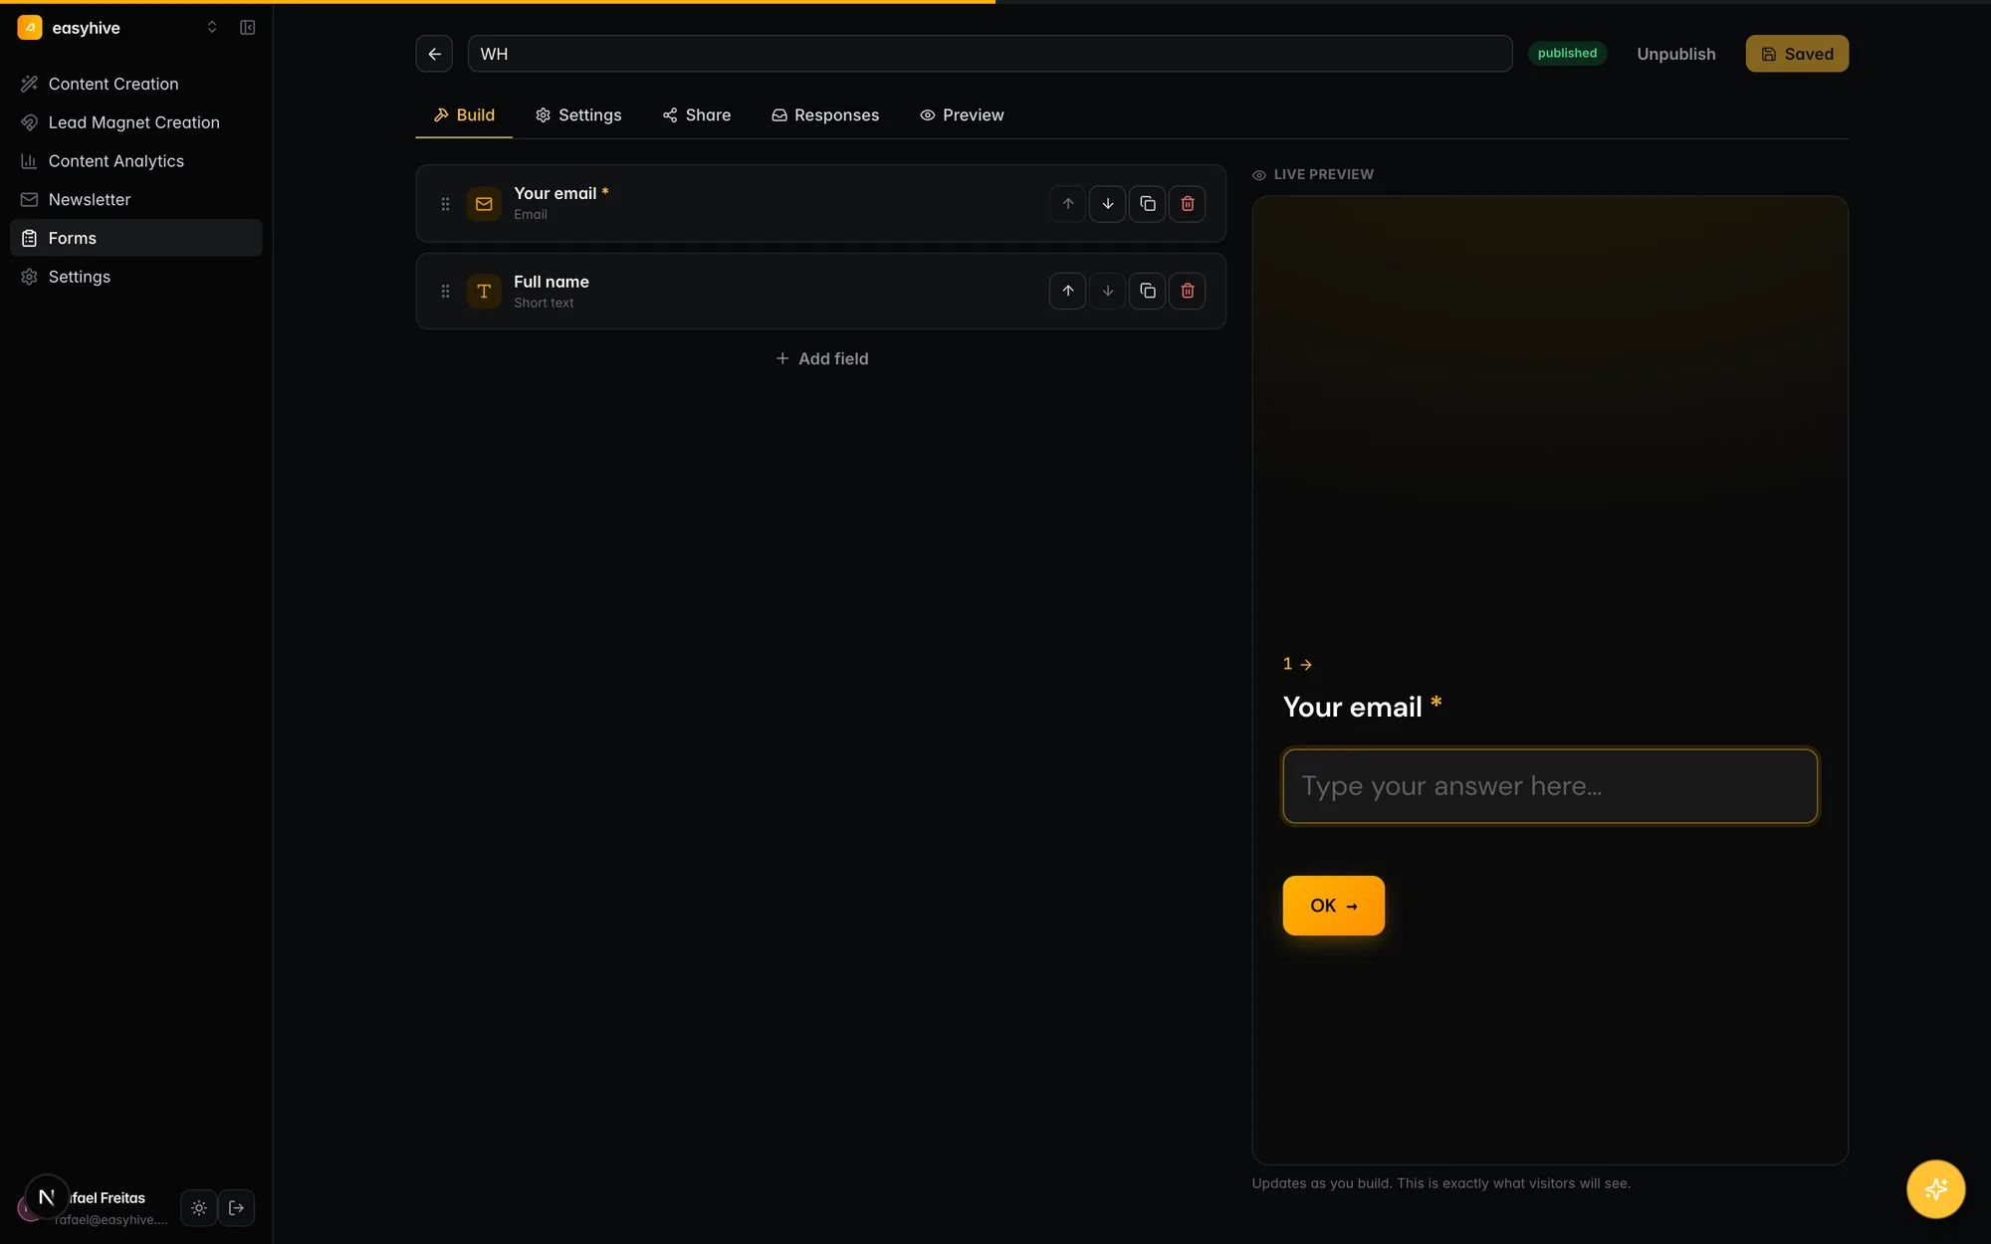This screenshot has height=1244, width=1991.
Task: Switch to the Responses tab
Action: point(825,115)
